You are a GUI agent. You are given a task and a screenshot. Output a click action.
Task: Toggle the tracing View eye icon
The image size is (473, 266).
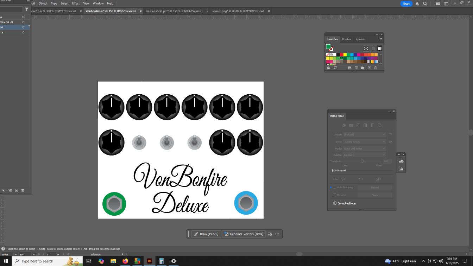(x=390, y=142)
